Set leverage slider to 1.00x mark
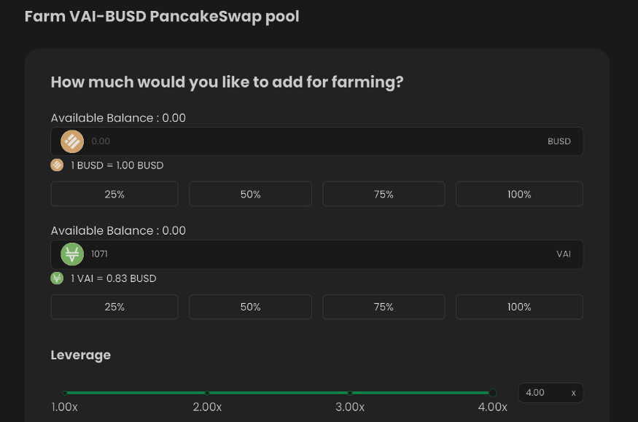 65,393
